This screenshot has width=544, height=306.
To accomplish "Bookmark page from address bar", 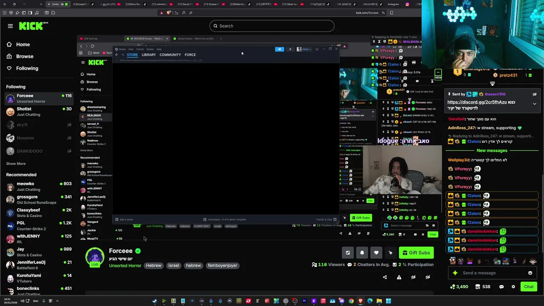I will tap(391, 13).
